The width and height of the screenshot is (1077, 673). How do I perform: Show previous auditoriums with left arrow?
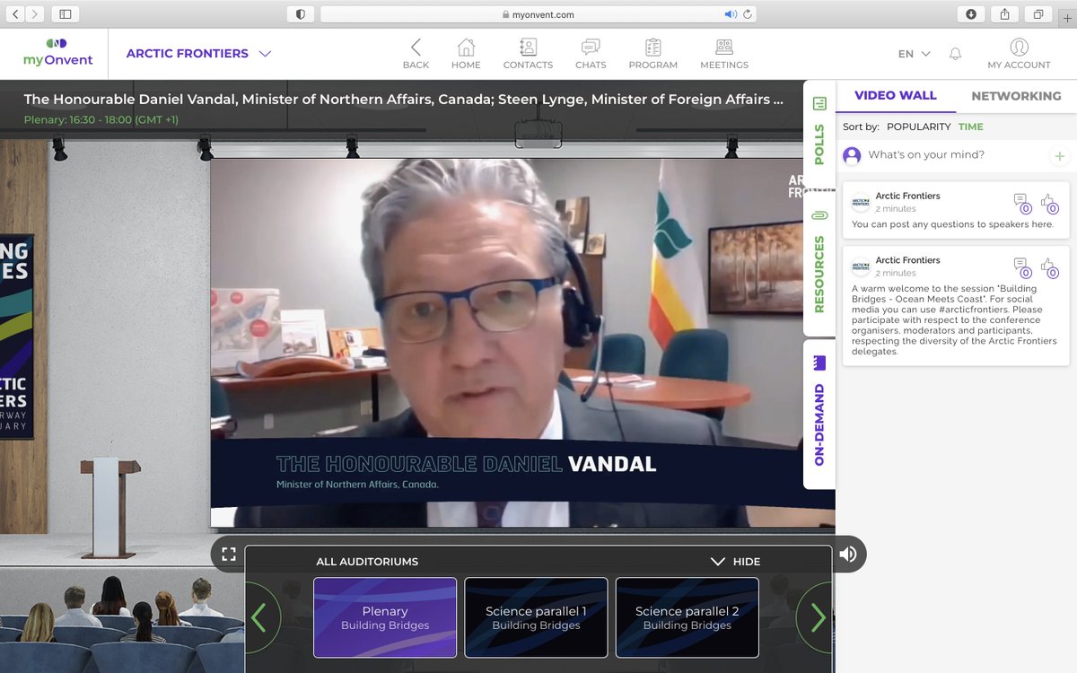coord(259,617)
